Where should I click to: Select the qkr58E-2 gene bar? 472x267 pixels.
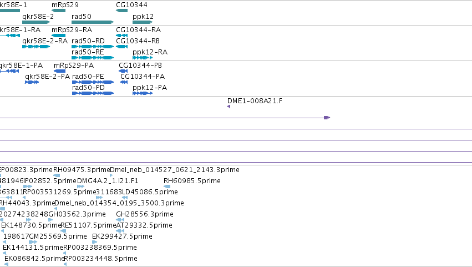[36, 22]
